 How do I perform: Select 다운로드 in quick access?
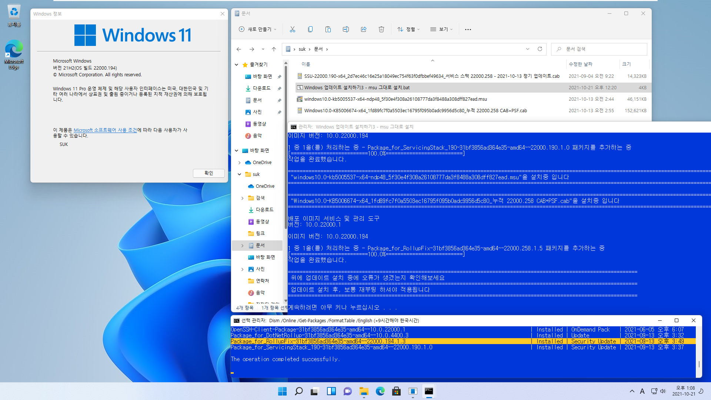pos(258,88)
